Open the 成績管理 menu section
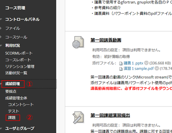 pyautogui.click(x=13, y=84)
